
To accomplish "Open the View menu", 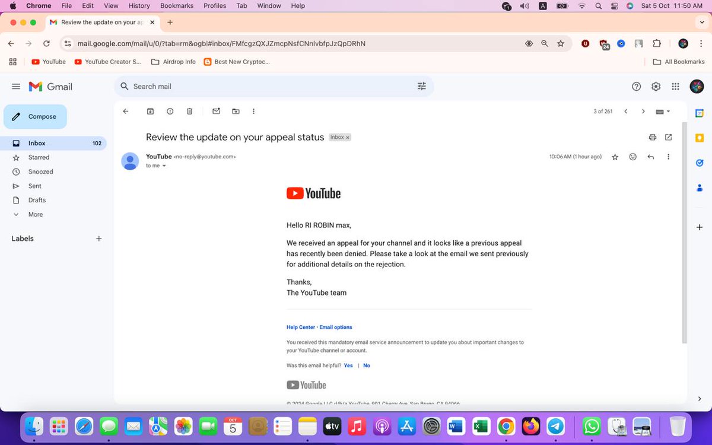I will [x=111, y=6].
